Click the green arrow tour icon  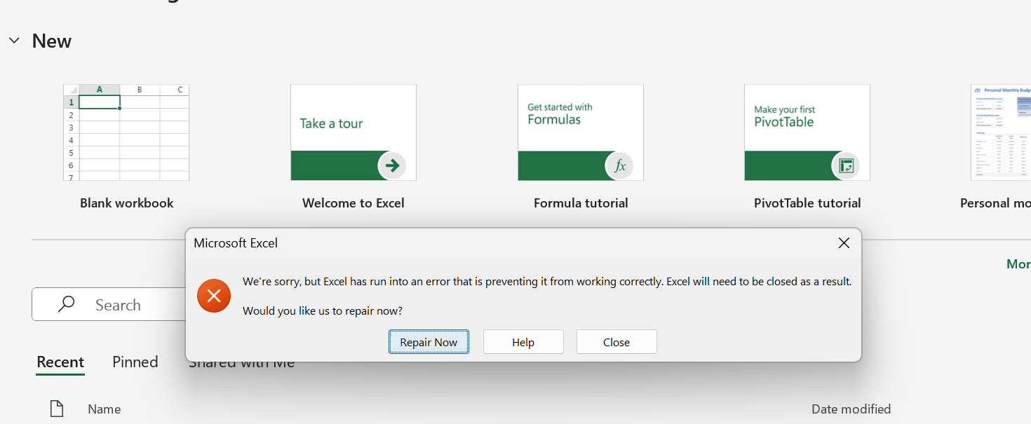pos(392,166)
